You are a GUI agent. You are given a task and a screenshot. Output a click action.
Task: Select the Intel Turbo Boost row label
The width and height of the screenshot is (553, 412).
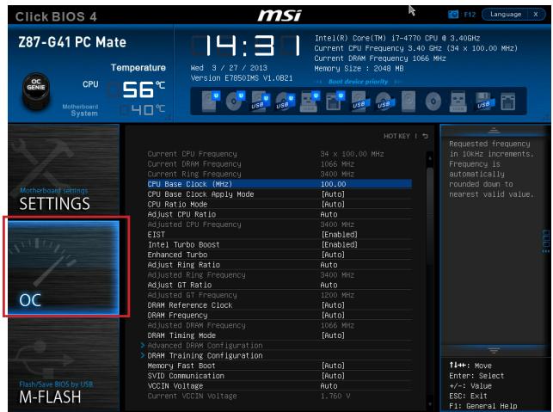point(184,244)
